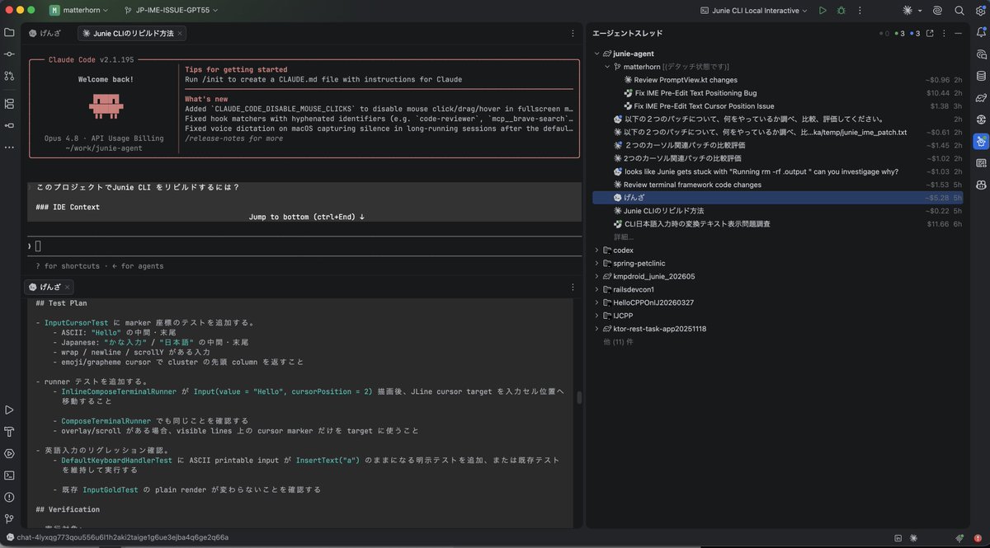Image resolution: width=990 pixels, height=548 pixels.
Task: Collapse the junie-agent tree node
Action: point(596,54)
